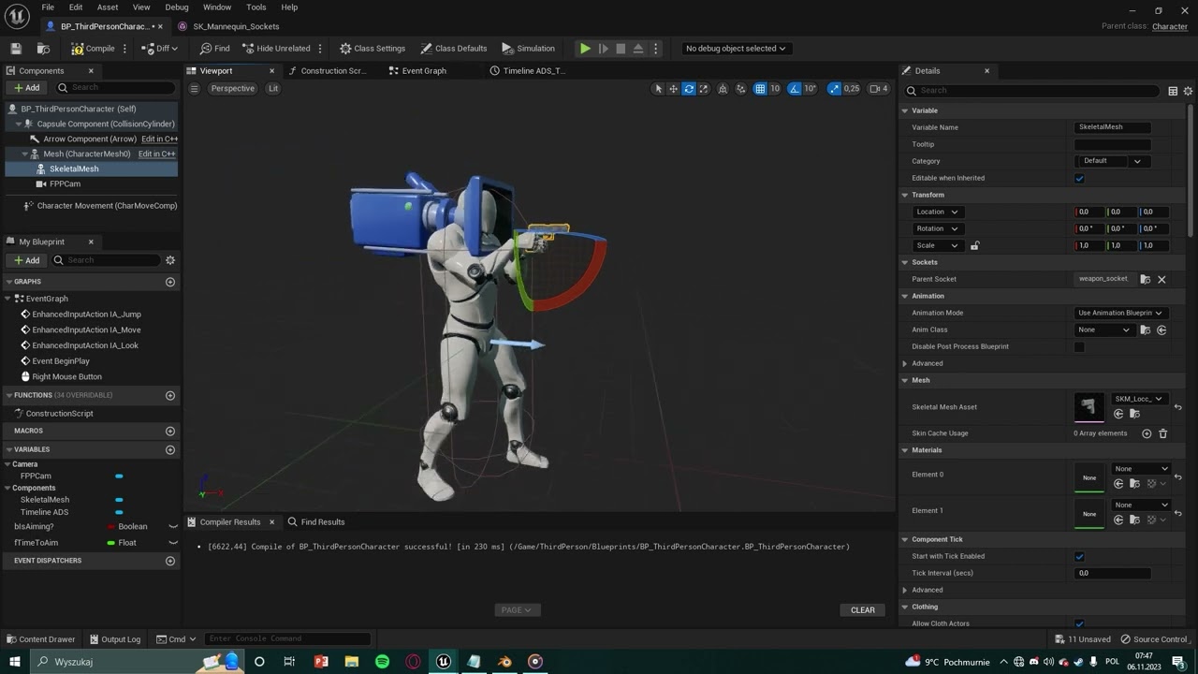Viewport: 1198px width, 674px height.
Task: Select the FPPCam component in the tree
Action: point(65,184)
